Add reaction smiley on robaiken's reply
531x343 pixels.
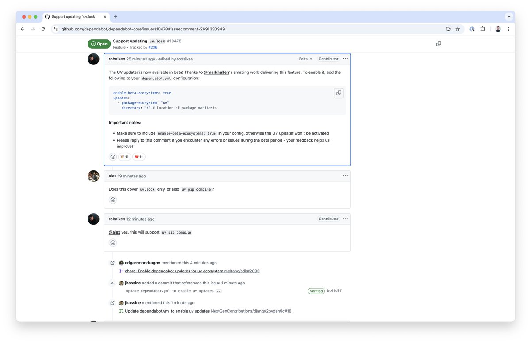pyautogui.click(x=113, y=242)
